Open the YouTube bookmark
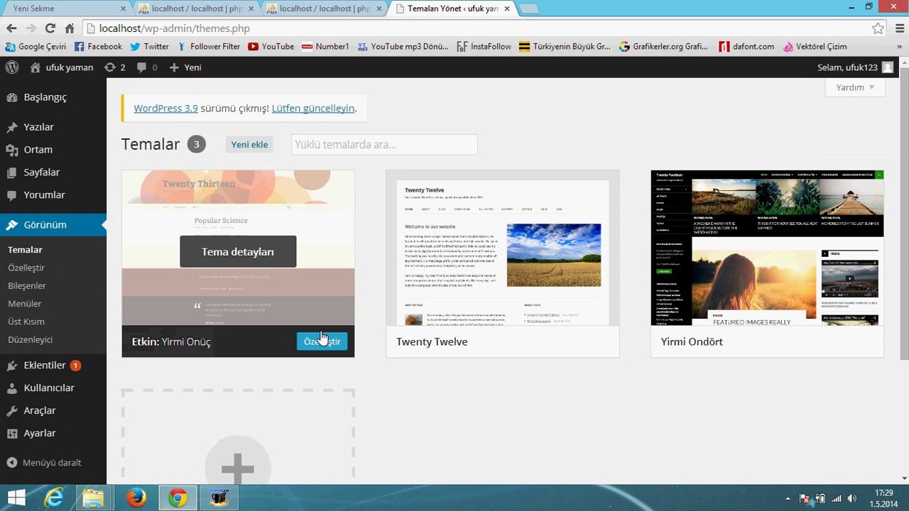909x511 pixels. pyautogui.click(x=271, y=47)
